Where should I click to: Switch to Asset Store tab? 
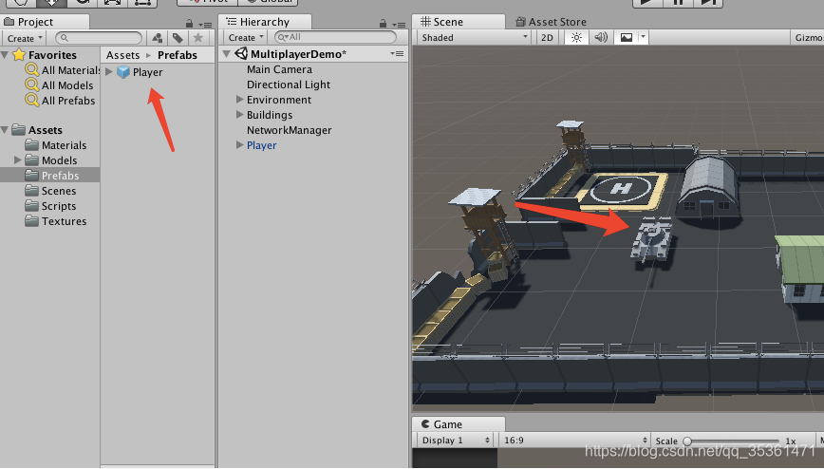click(551, 22)
